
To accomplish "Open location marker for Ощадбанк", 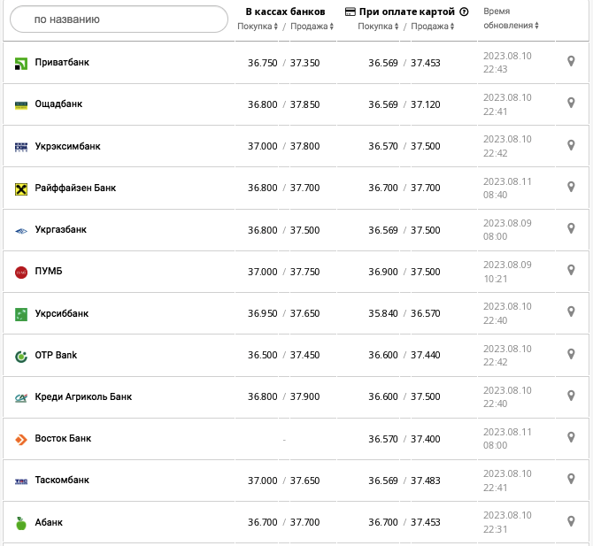I will pyautogui.click(x=571, y=104).
